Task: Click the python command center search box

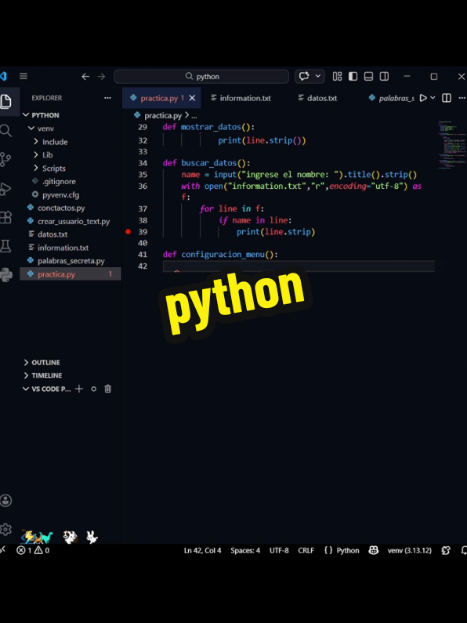Action: point(201,76)
